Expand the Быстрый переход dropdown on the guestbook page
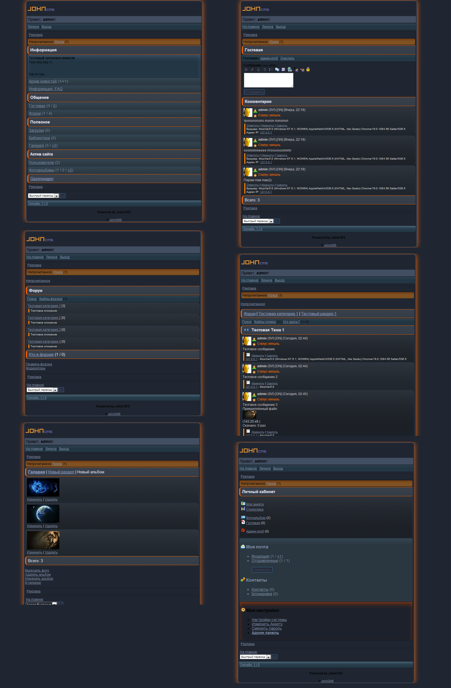The width and height of the screenshot is (451, 688). pos(271,221)
